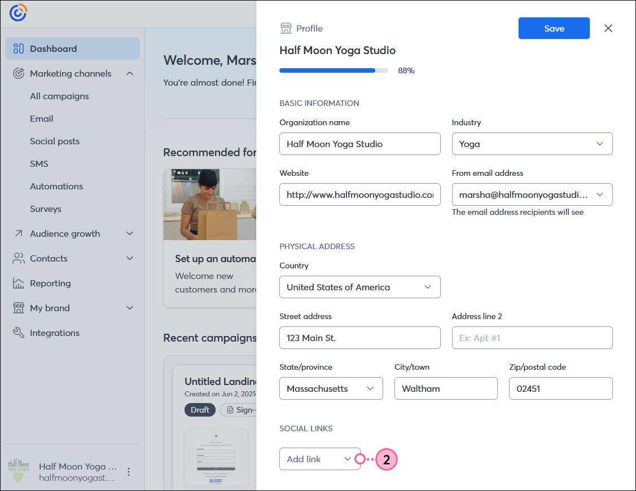Open the Email channel
This screenshot has height=491, width=636.
[41, 119]
